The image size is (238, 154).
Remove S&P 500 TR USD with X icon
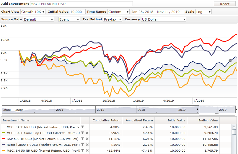87,139
